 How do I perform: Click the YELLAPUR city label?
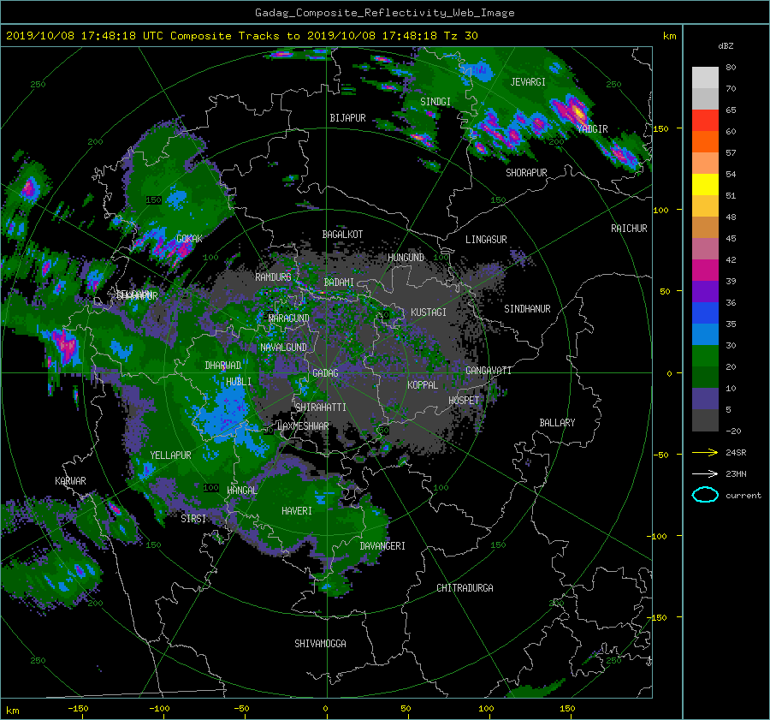click(x=170, y=455)
